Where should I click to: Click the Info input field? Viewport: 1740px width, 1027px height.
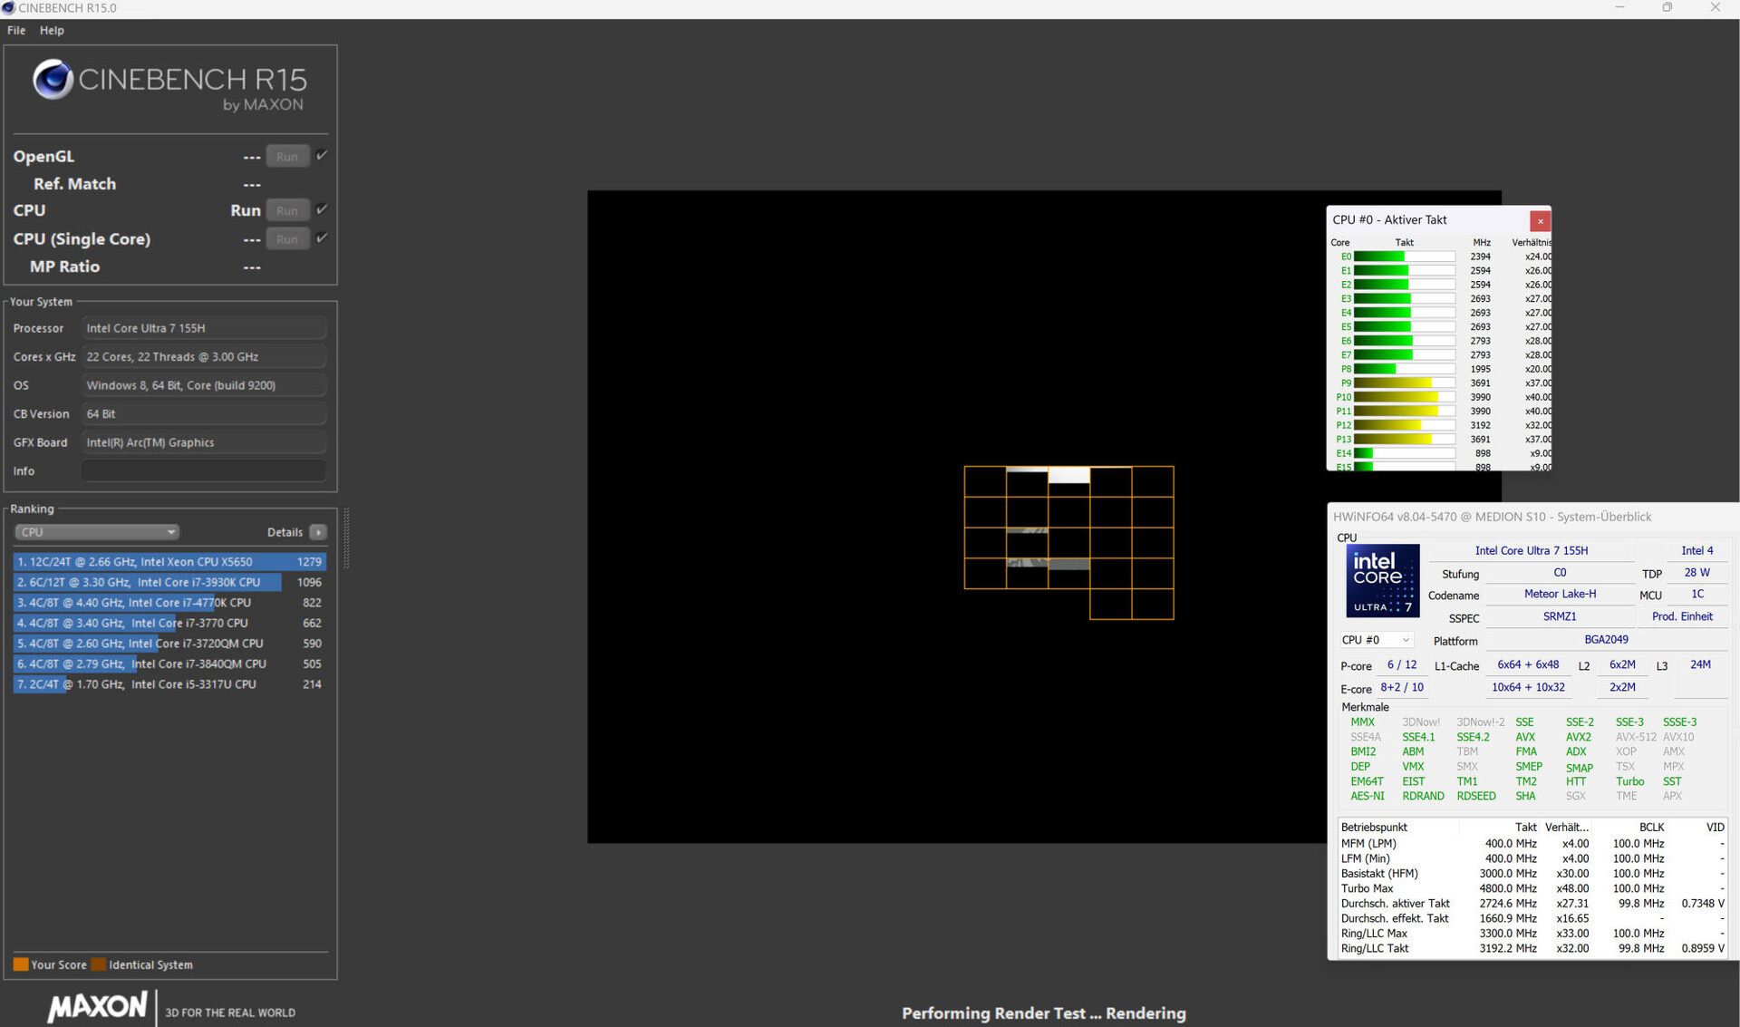pos(203,470)
